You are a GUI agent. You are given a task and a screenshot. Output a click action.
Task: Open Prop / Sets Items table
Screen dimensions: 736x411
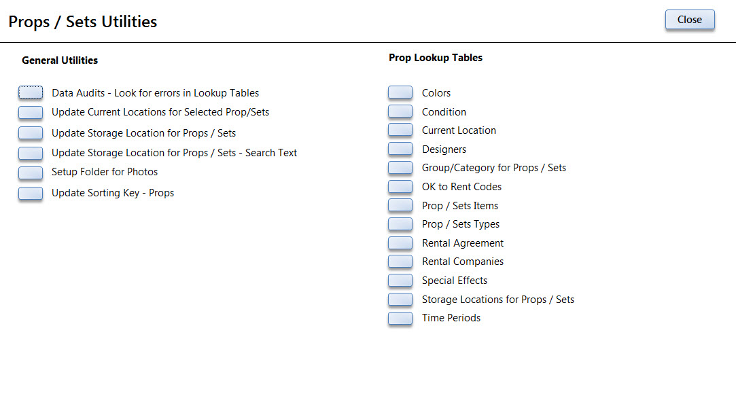coord(400,205)
